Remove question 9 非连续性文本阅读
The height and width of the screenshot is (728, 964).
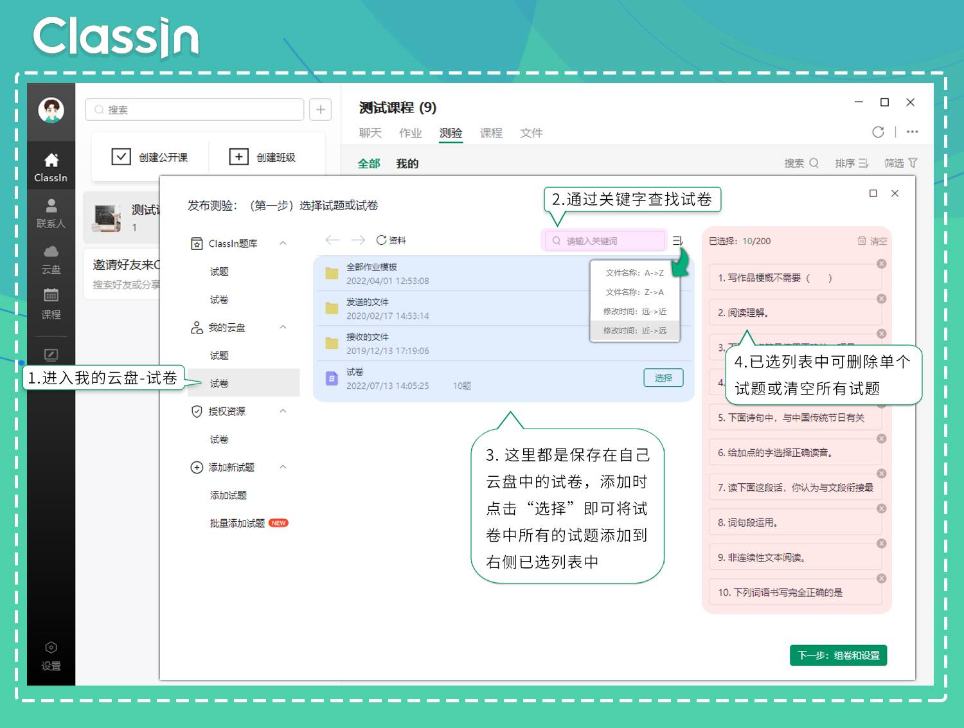(882, 544)
